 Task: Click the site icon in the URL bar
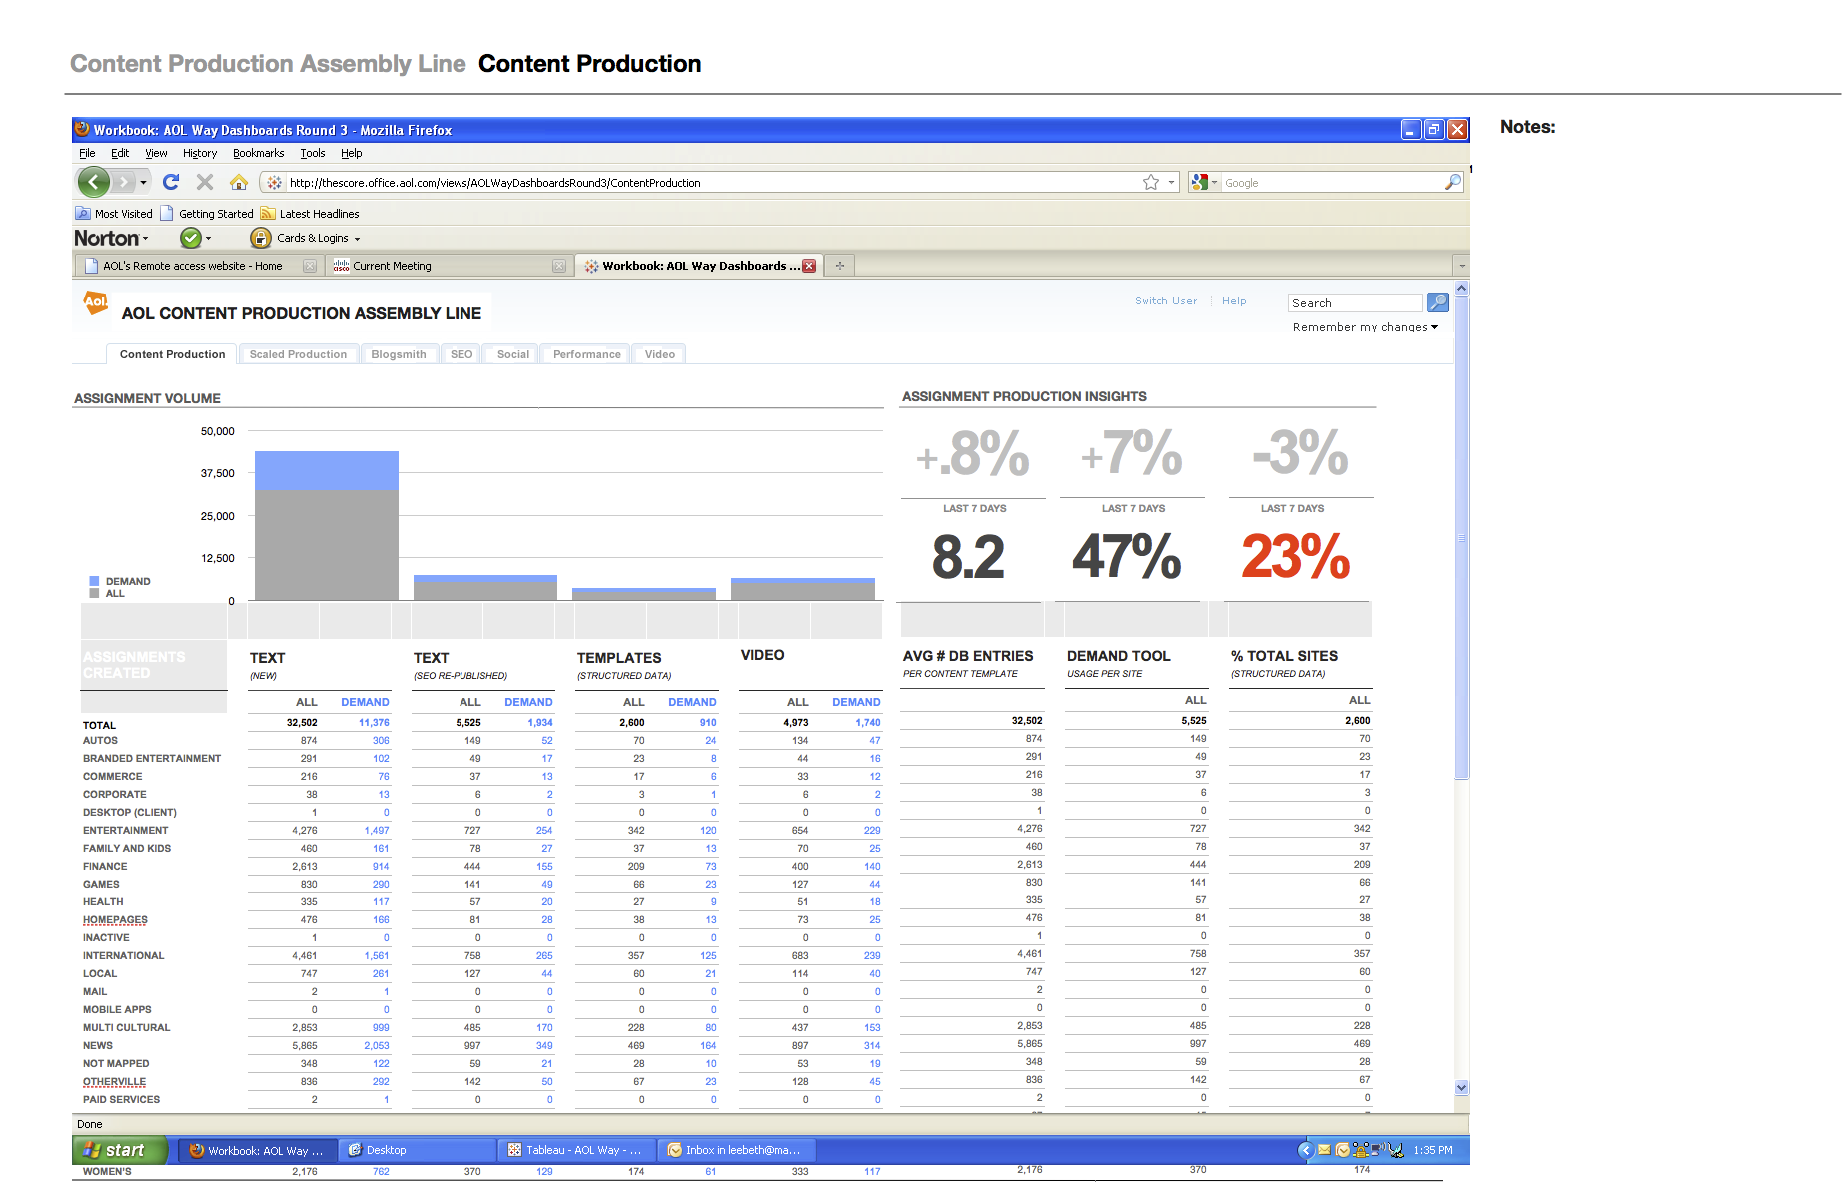(x=274, y=183)
